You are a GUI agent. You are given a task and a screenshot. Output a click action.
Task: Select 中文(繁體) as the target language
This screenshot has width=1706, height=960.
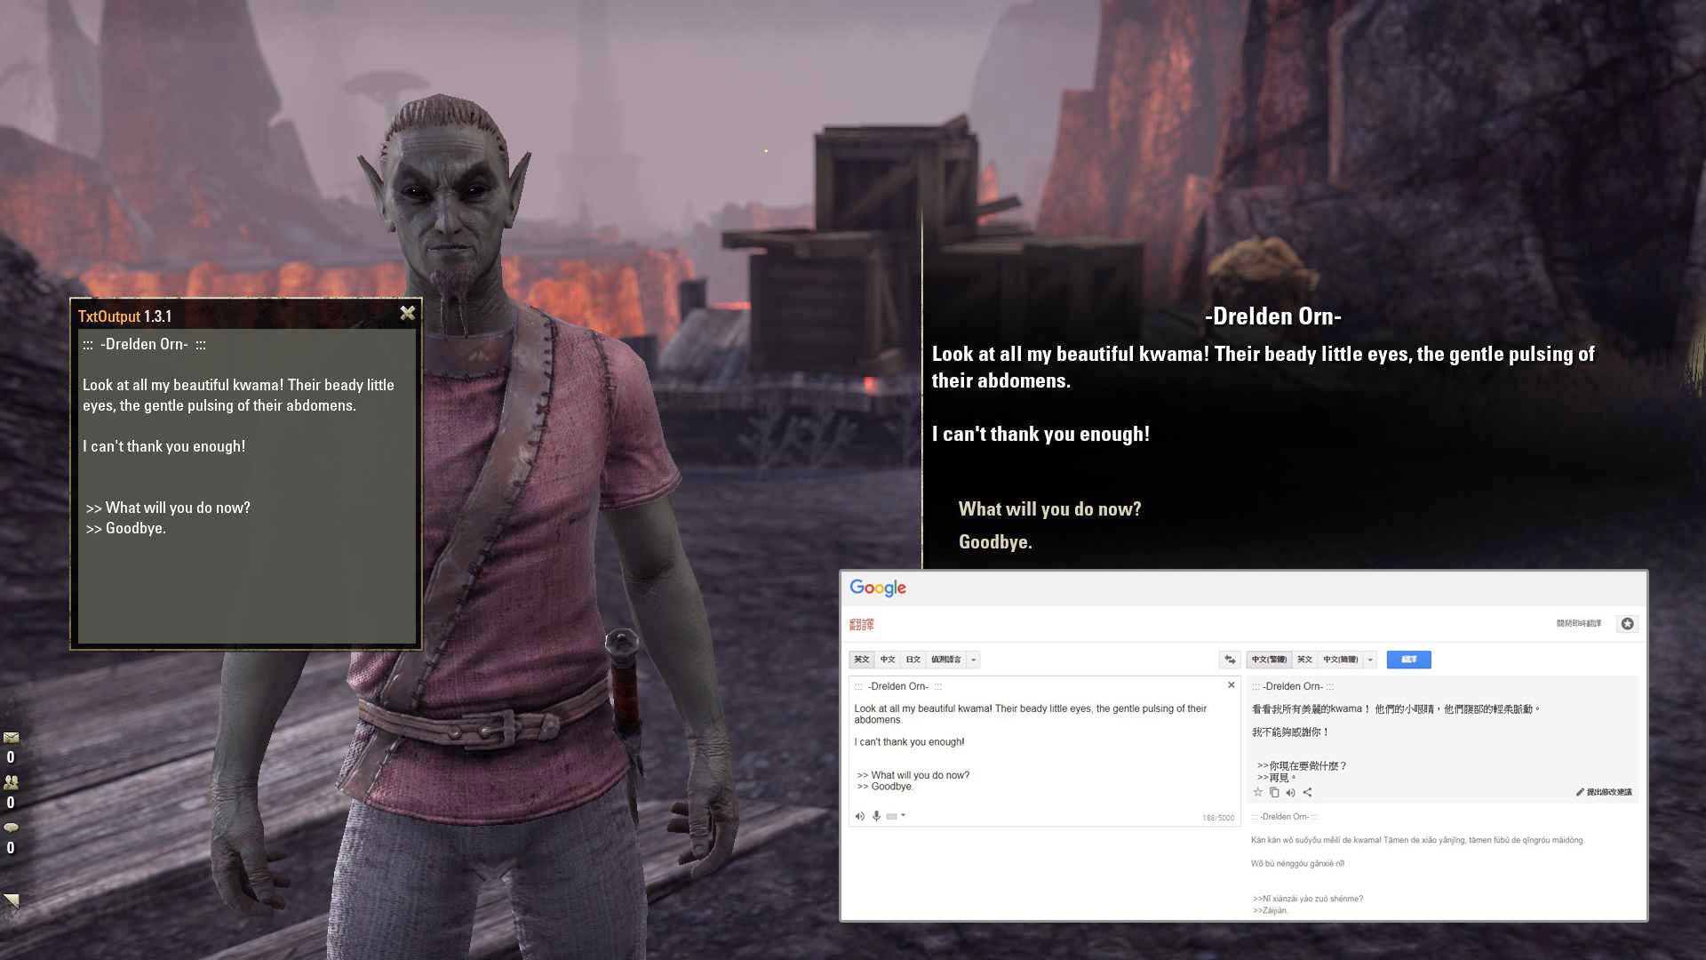click(1269, 660)
